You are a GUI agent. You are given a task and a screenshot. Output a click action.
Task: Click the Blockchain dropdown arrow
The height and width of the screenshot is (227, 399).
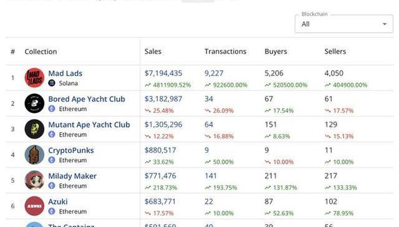[385, 24]
